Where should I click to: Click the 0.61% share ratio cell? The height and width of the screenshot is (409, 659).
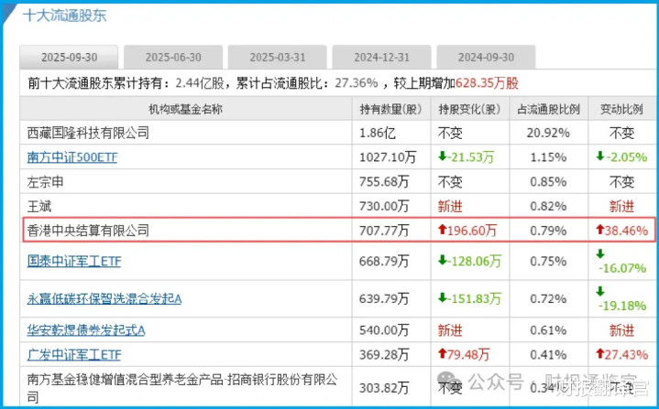(x=548, y=330)
